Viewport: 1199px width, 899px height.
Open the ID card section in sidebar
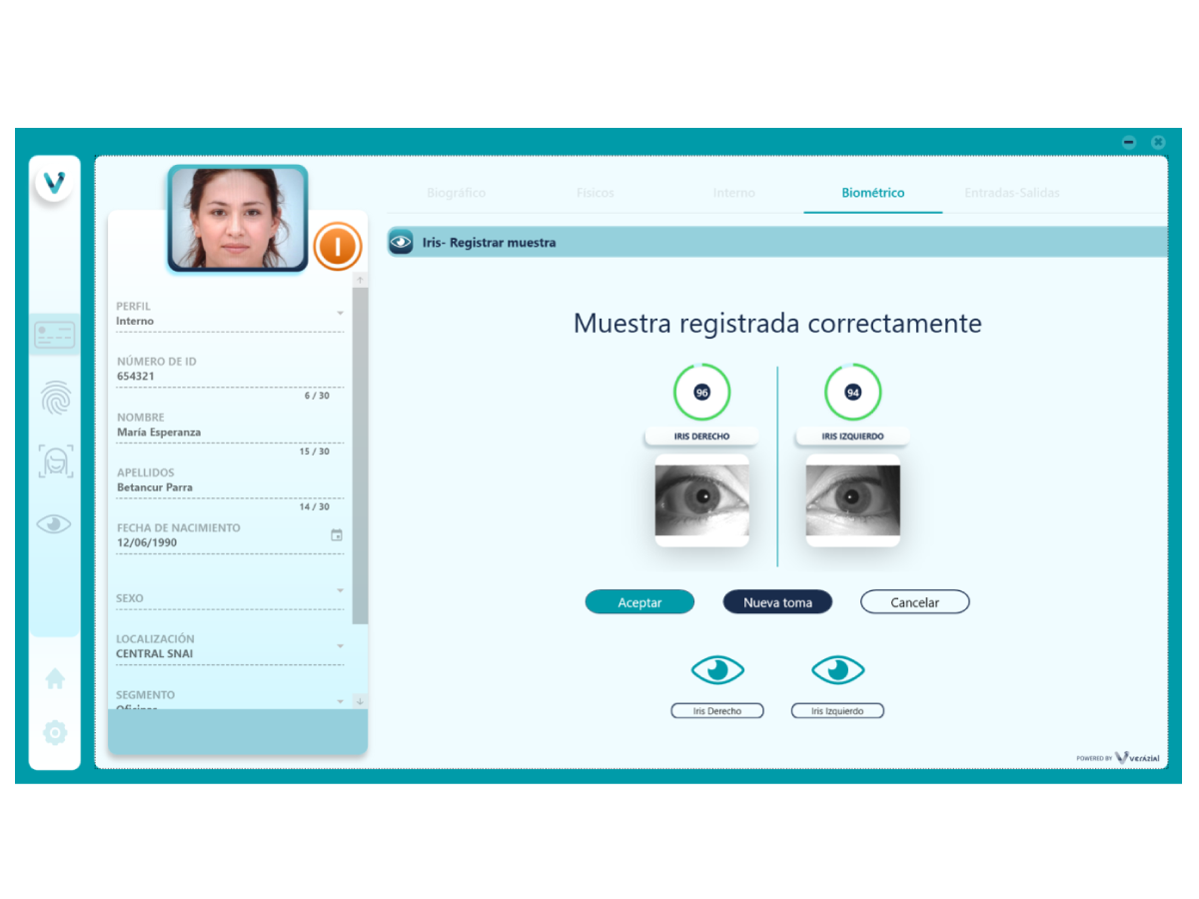click(54, 335)
